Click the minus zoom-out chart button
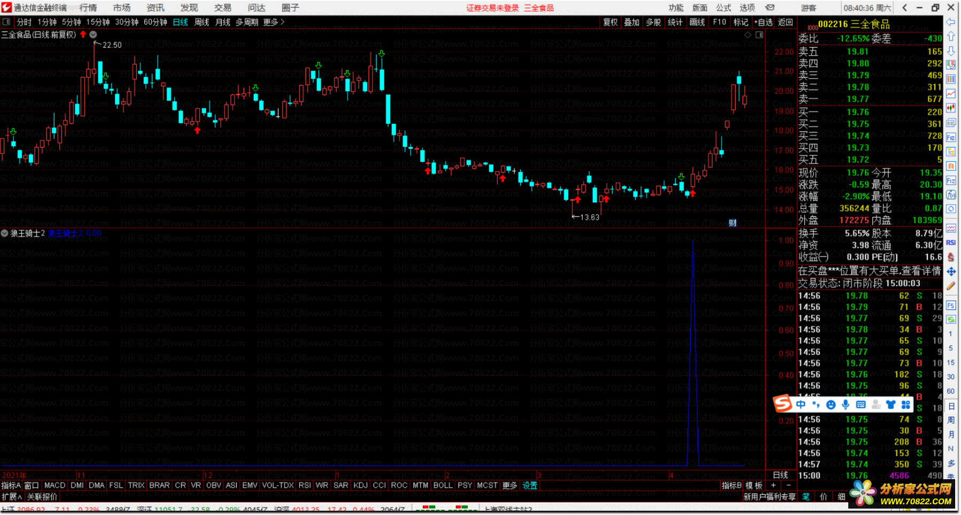The image size is (961, 515). pyautogui.click(x=788, y=485)
